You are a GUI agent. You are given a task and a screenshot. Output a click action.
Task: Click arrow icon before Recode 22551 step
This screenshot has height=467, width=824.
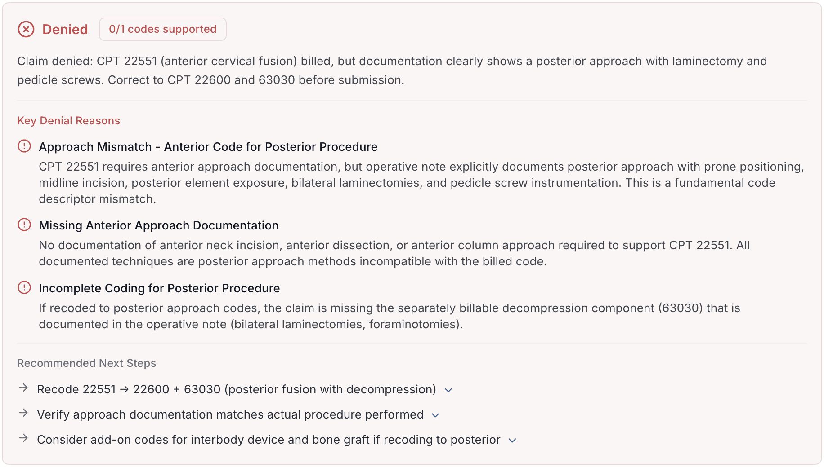[24, 388]
